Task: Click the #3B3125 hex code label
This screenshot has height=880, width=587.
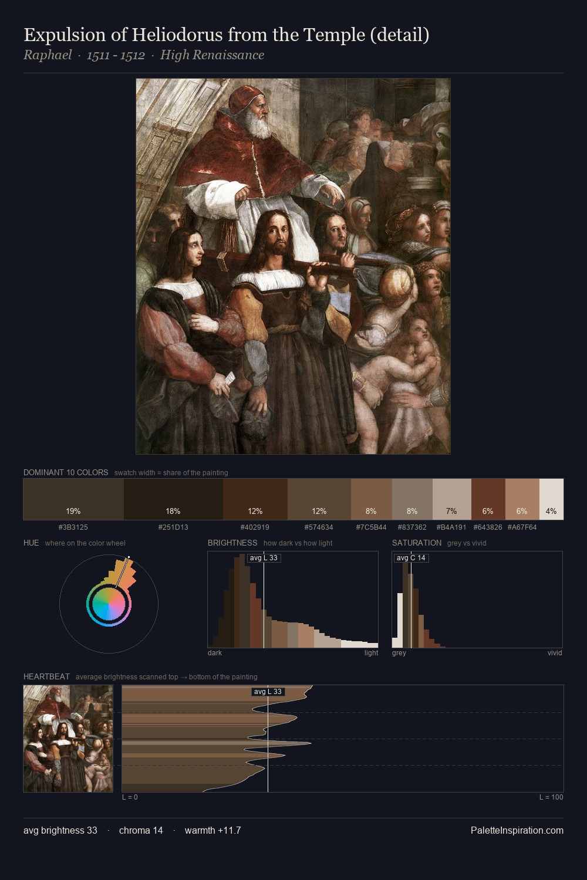Action: point(73,527)
